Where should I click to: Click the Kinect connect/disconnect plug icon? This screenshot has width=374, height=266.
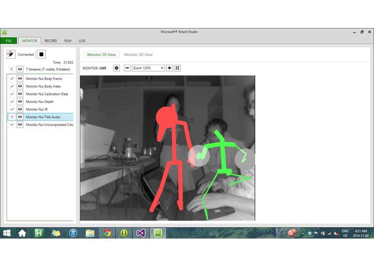(11, 54)
